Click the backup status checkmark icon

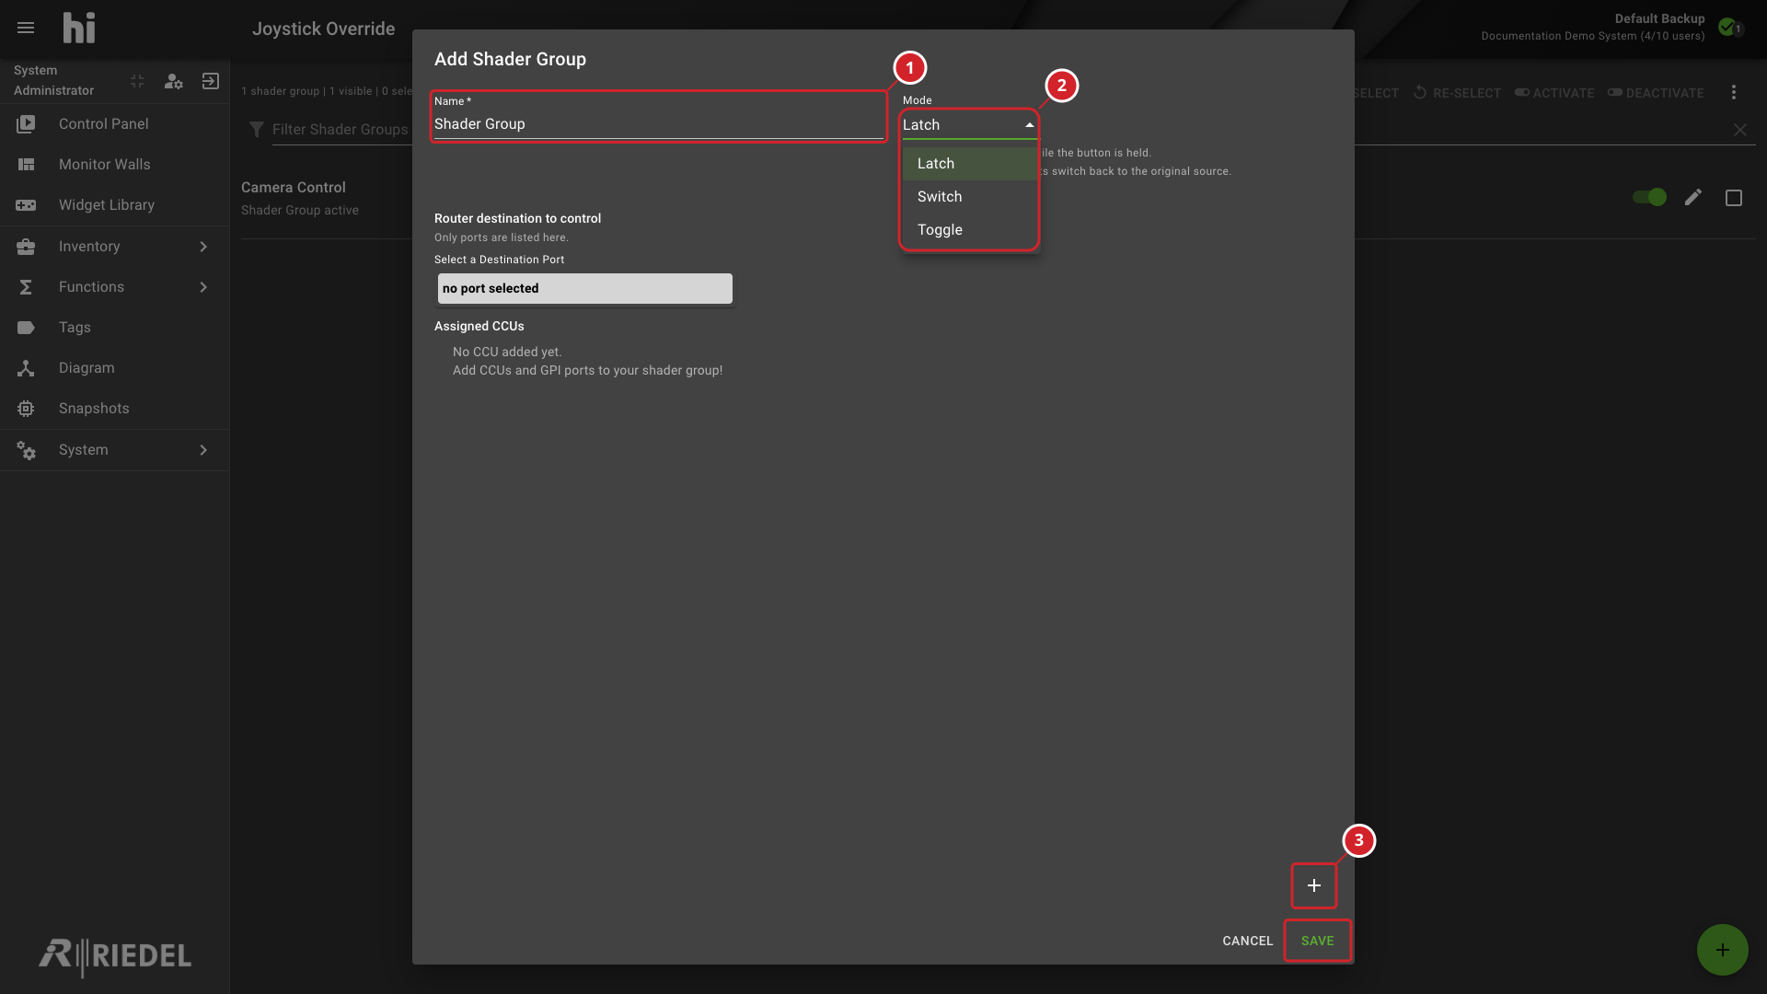tap(1727, 26)
